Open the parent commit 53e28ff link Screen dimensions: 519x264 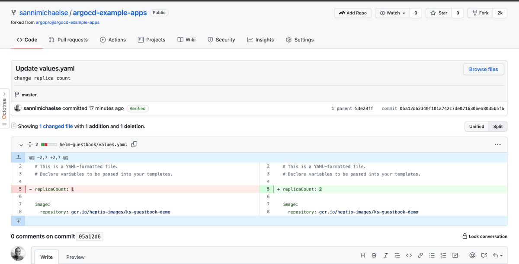(364, 108)
